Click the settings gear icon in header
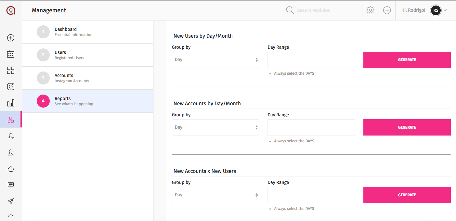The width and height of the screenshot is (456, 221). coord(370,10)
